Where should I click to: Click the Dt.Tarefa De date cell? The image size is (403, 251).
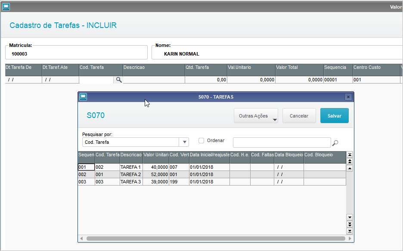[x=23, y=80]
